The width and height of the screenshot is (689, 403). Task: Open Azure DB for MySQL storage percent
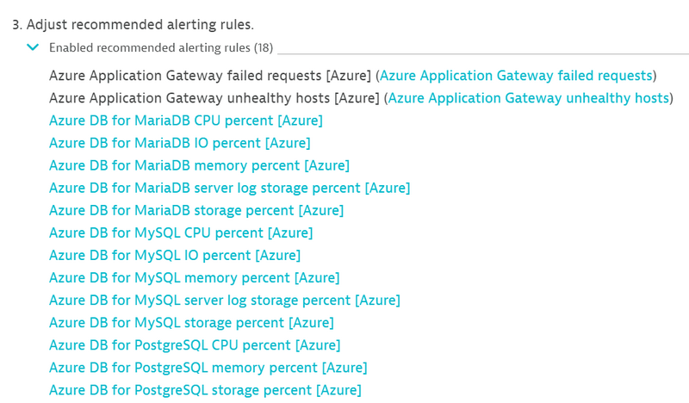191,323
